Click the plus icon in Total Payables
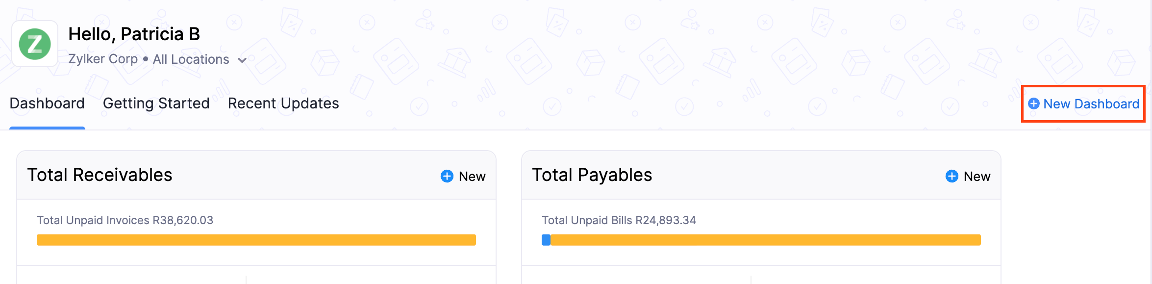Screen dimensions: 1152x284 point(952,176)
